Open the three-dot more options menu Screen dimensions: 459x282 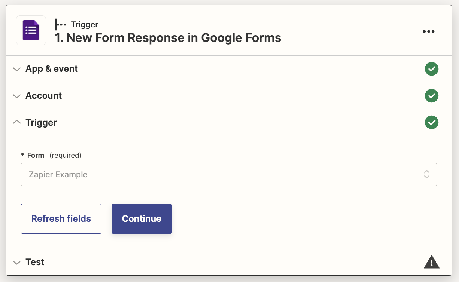429,31
